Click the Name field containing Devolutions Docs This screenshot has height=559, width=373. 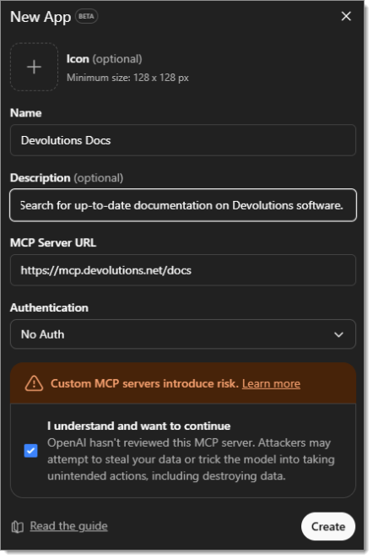pyautogui.click(x=183, y=140)
